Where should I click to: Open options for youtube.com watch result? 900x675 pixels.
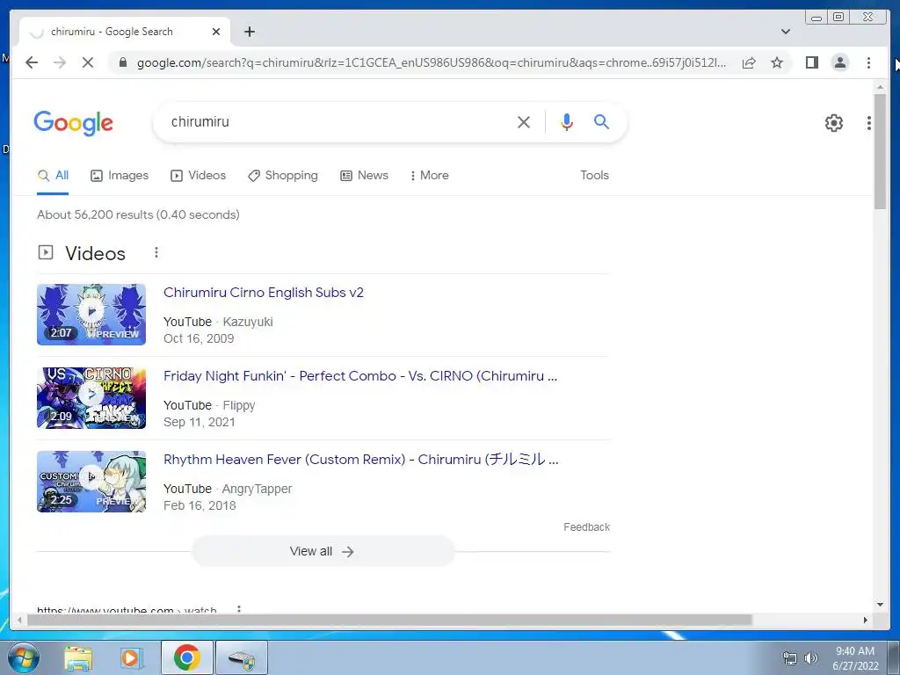(x=239, y=609)
